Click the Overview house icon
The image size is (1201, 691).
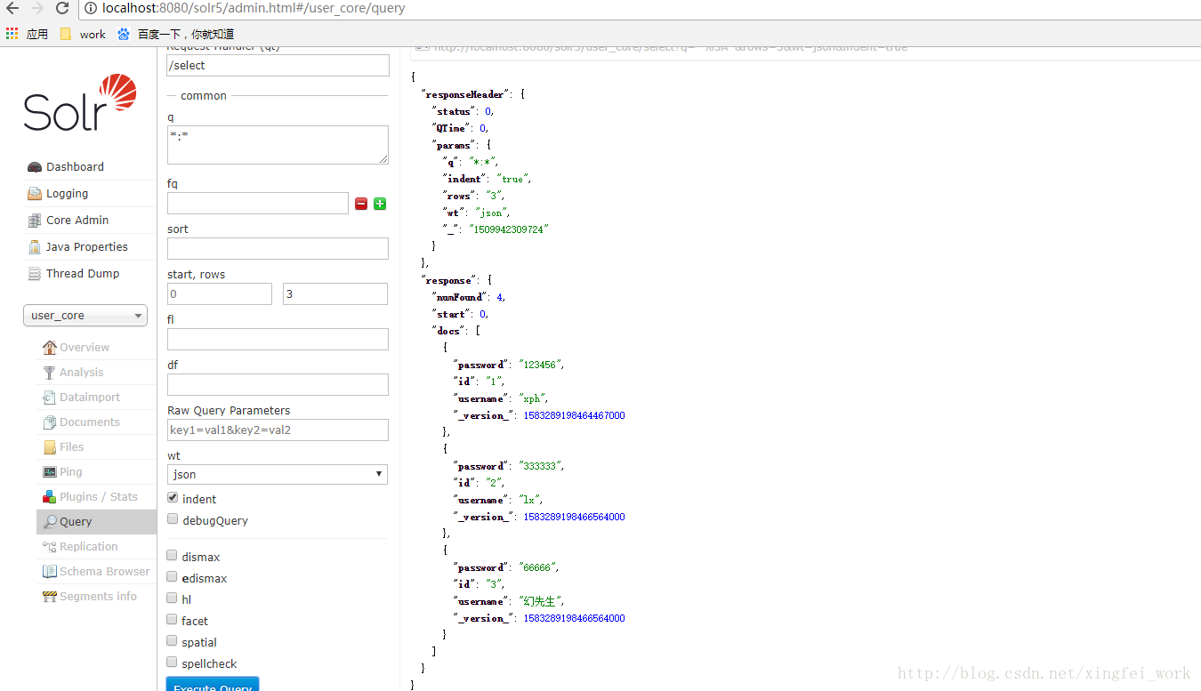(x=50, y=348)
